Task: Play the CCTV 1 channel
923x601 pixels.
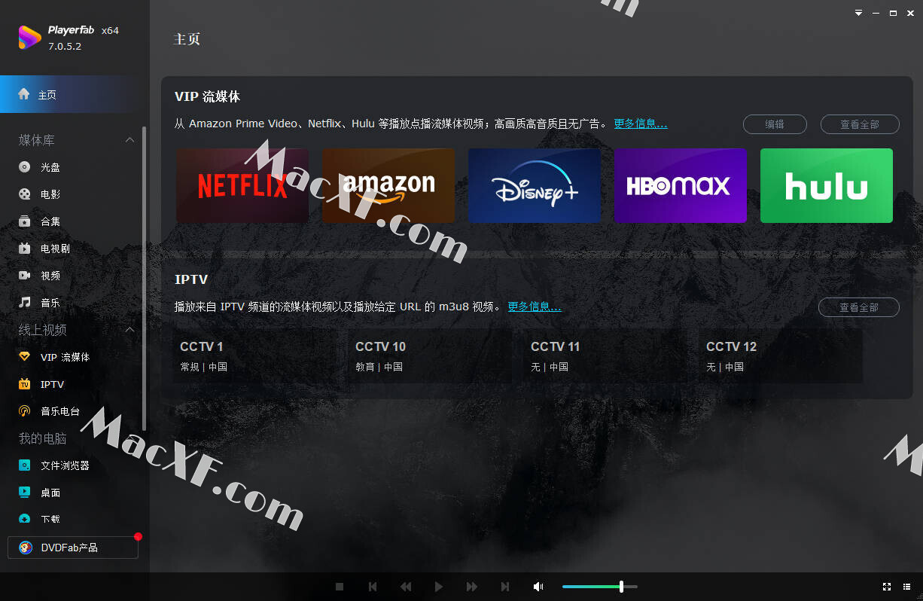Action: tap(256, 355)
